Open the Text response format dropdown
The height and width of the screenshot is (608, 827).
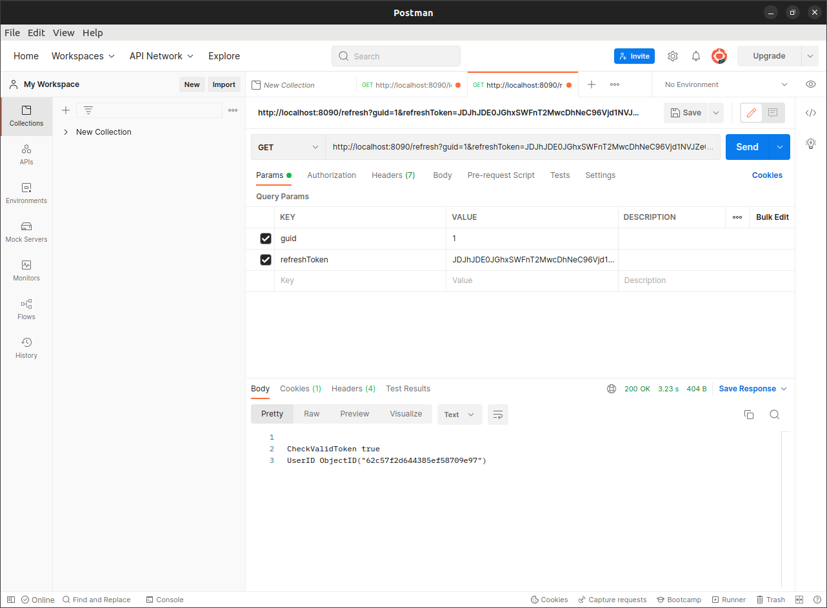tap(460, 415)
